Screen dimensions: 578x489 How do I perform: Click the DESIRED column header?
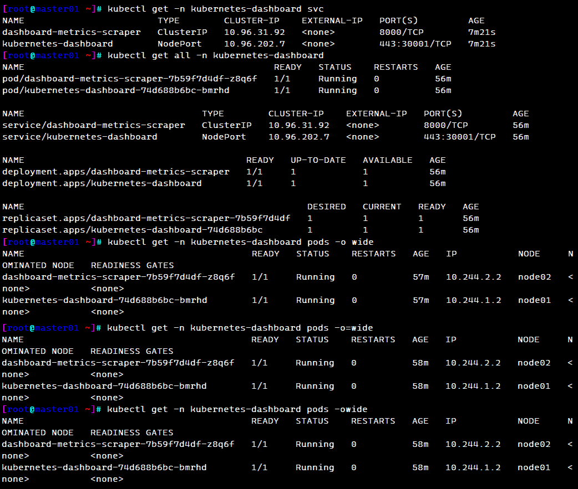tap(327, 207)
